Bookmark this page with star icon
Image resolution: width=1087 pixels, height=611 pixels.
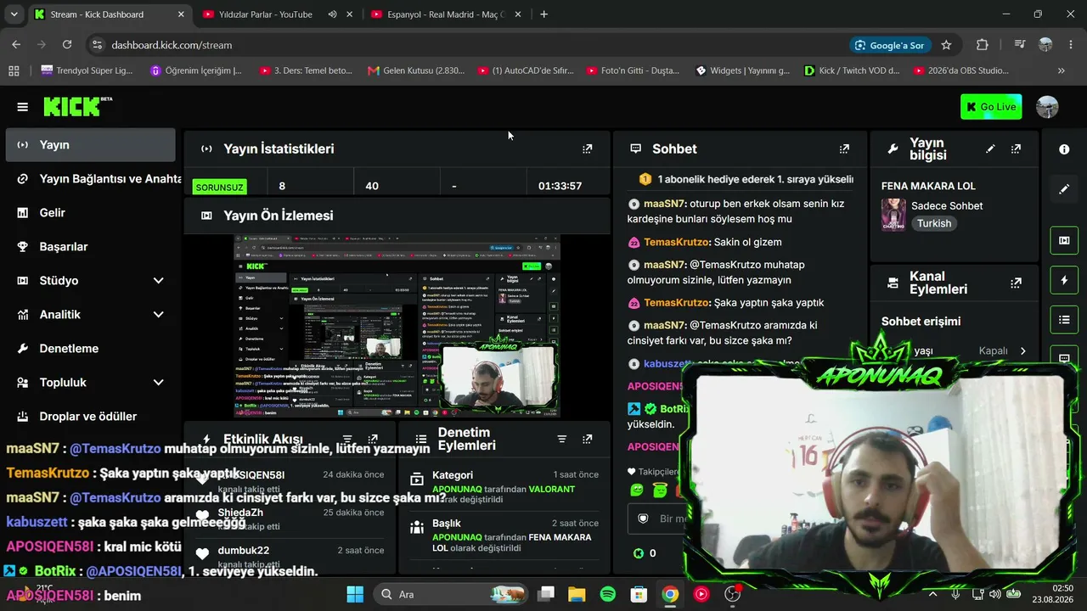(946, 45)
